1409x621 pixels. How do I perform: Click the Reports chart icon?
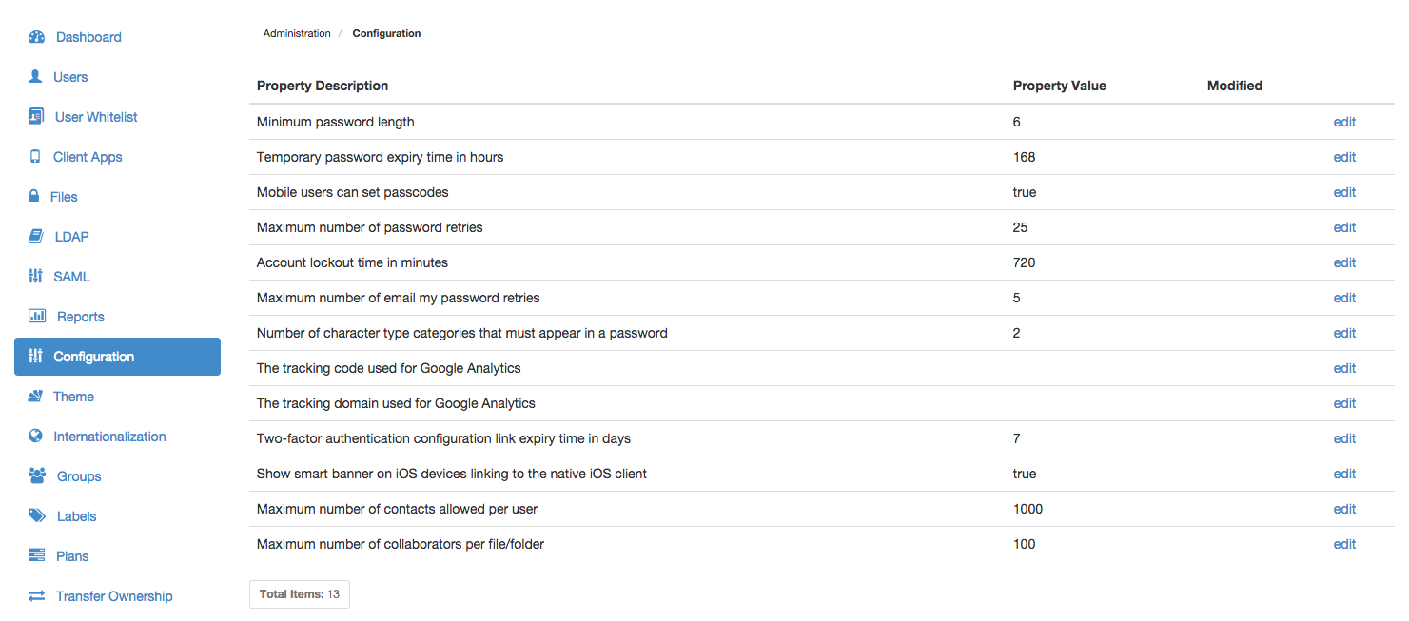37,317
